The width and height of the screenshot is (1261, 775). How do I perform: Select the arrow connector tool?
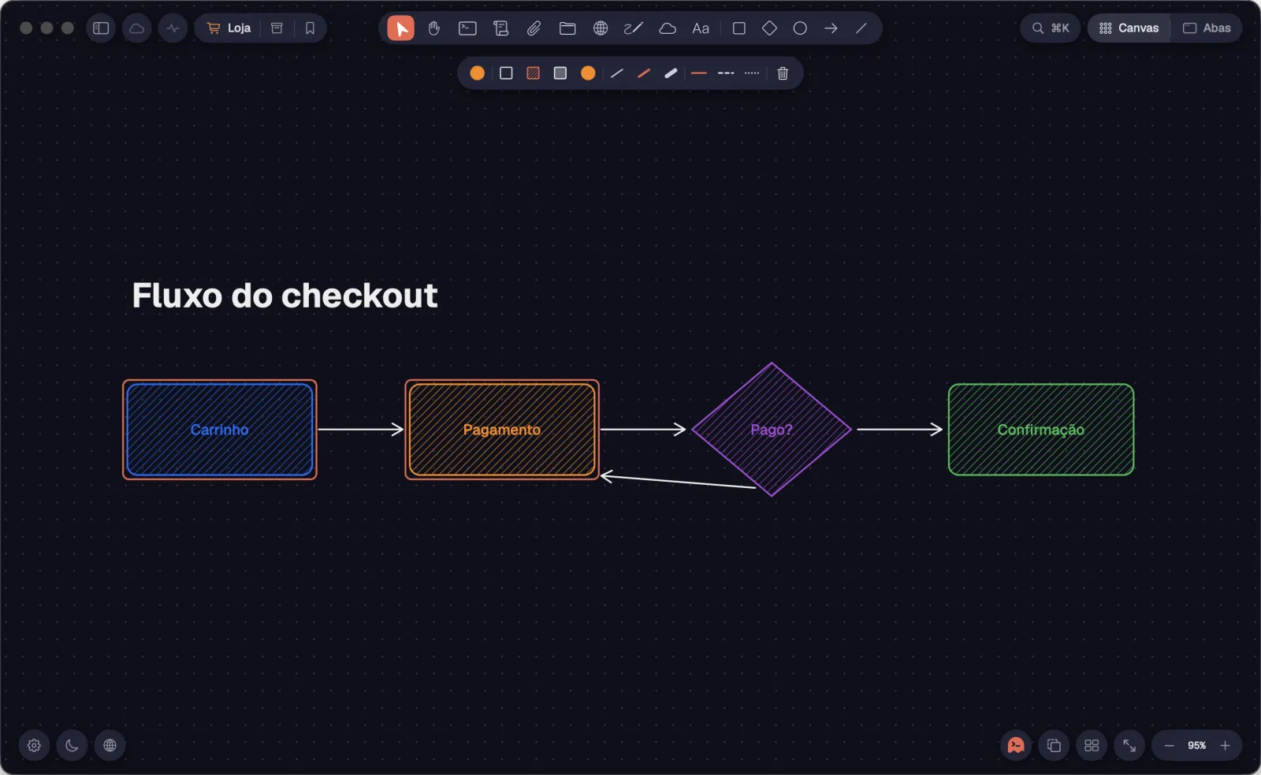click(831, 28)
